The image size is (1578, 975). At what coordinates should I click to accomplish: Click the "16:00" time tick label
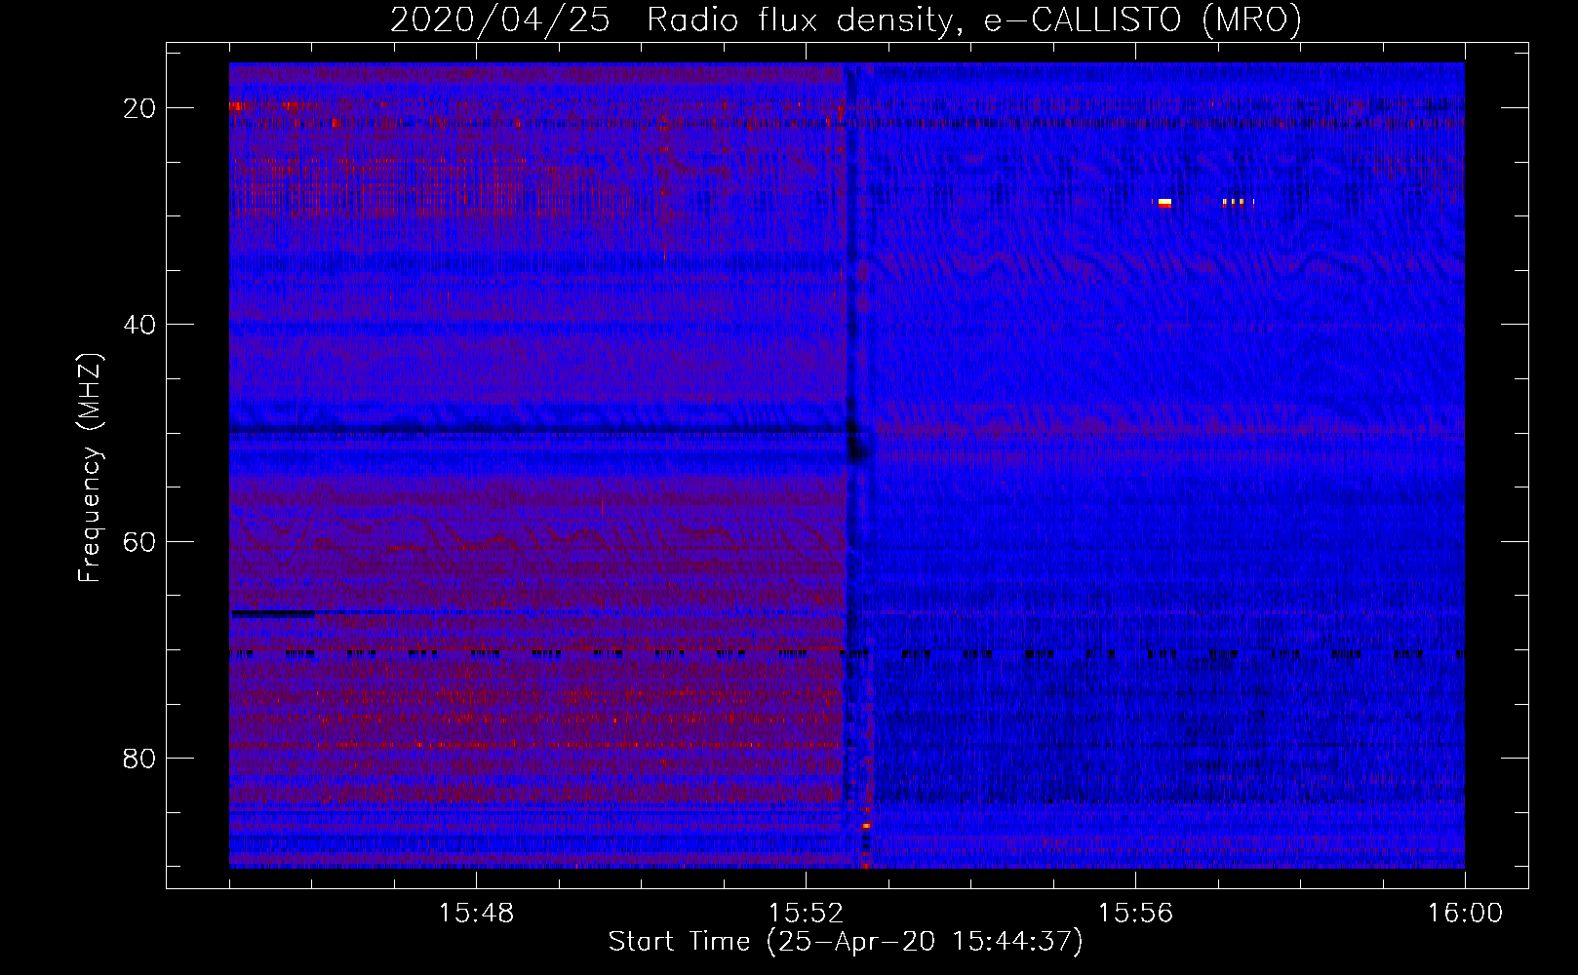coord(1465,914)
